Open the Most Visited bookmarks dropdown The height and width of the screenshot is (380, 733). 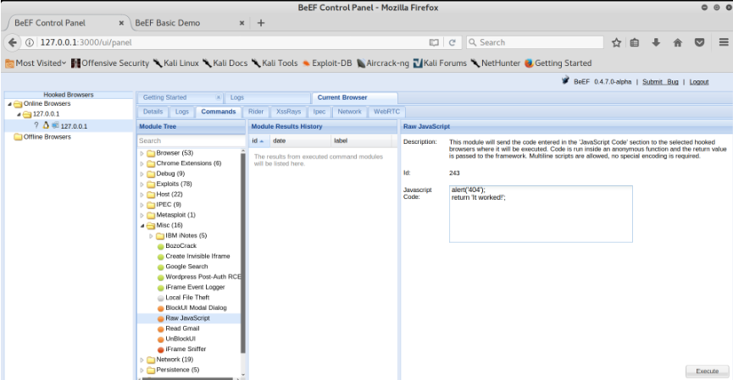pyautogui.click(x=36, y=63)
